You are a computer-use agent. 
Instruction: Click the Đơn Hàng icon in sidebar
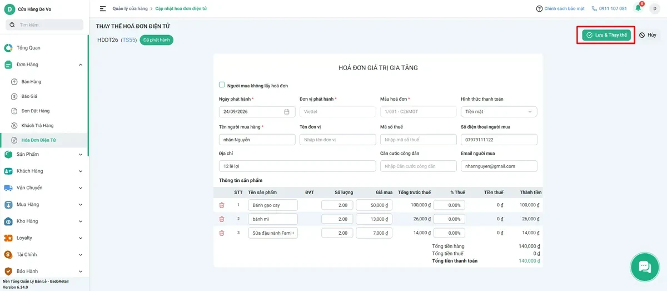click(x=8, y=65)
